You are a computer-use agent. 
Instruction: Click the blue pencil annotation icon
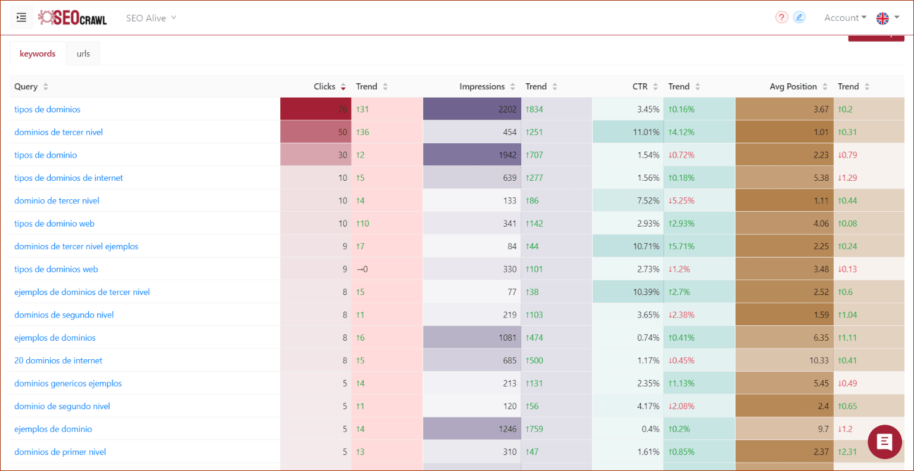click(x=799, y=17)
